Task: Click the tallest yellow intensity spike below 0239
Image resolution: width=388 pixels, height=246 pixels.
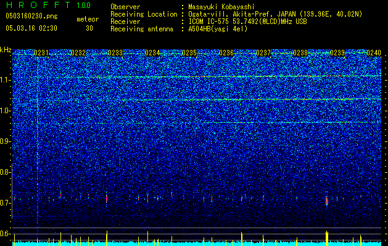Action: [327, 238]
